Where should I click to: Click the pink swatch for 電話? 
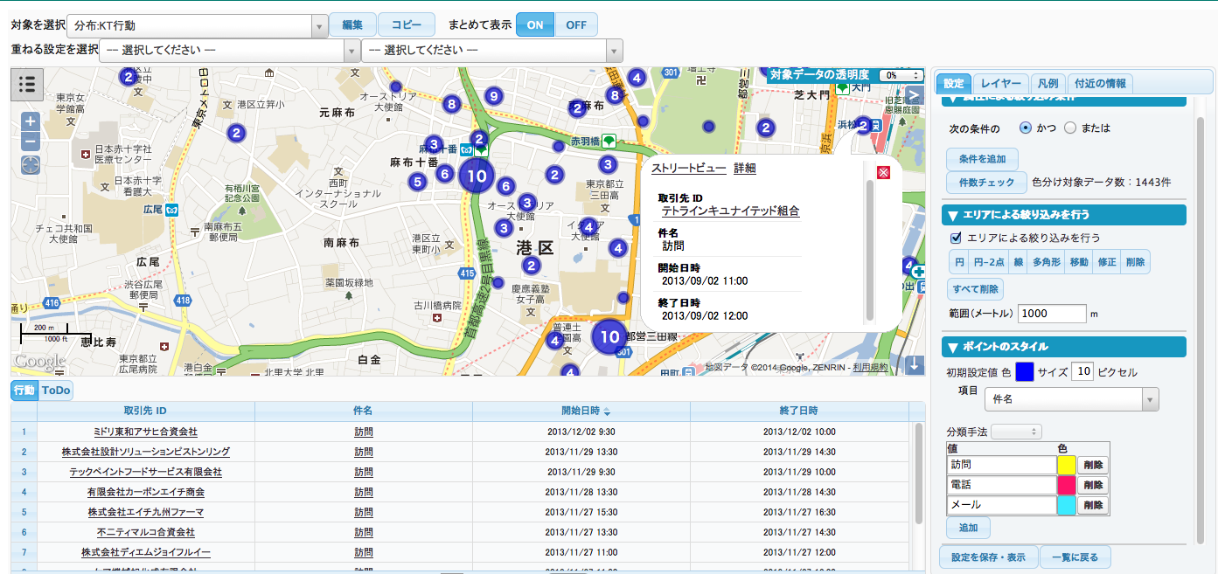click(x=1067, y=485)
